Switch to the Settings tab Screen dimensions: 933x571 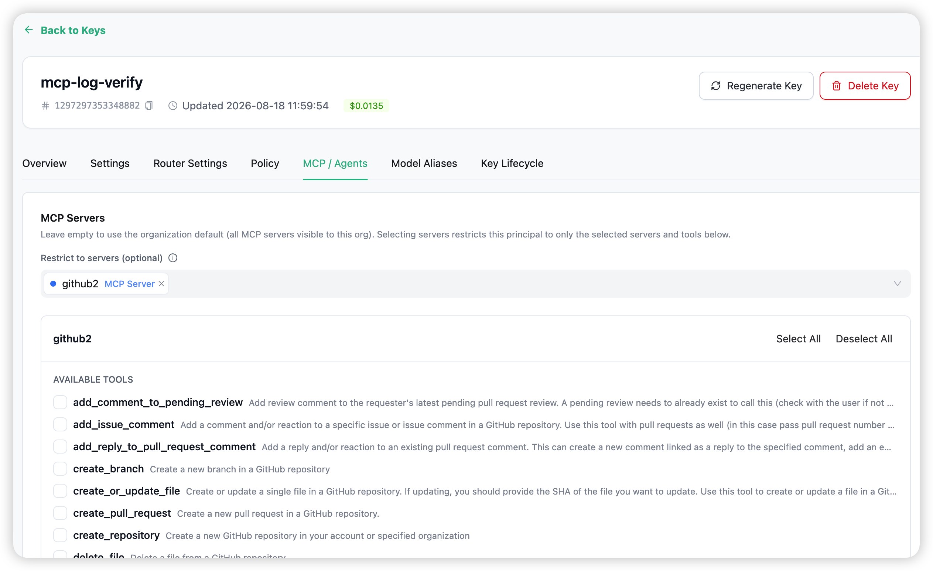110,163
